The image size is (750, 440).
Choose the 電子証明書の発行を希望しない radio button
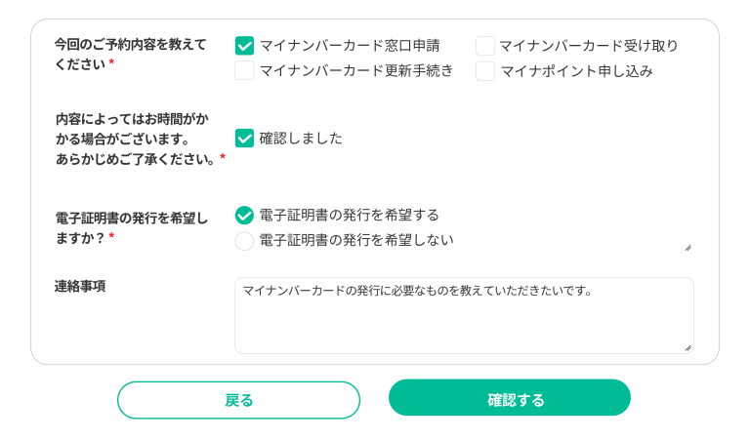pyautogui.click(x=244, y=240)
